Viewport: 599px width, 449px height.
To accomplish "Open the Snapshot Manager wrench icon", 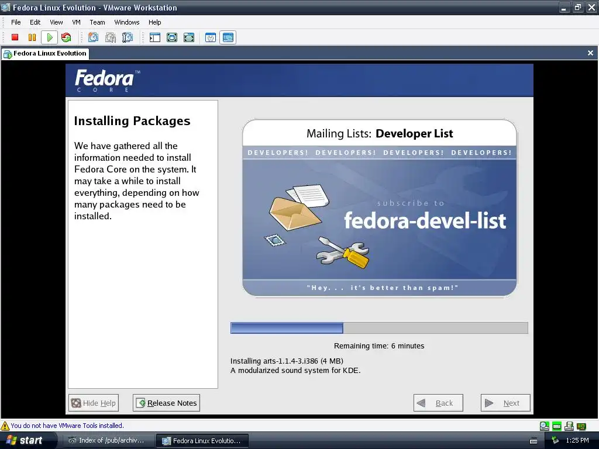I will pos(127,37).
